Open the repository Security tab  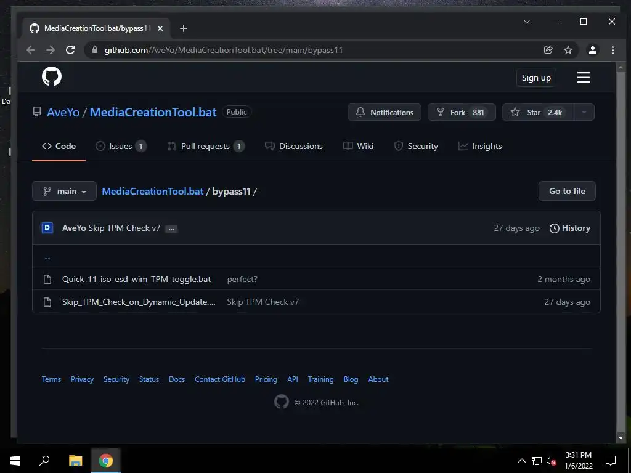[416, 146]
